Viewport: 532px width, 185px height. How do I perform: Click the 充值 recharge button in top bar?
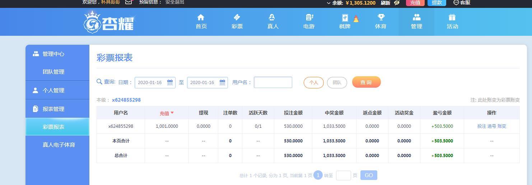(415, 3)
